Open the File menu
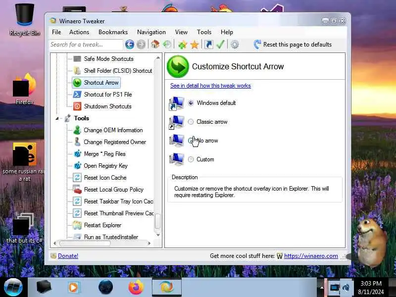 (56, 32)
